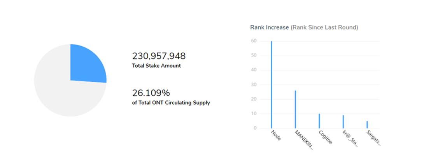Select the MANEKIN bar in chart
This screenshot has width=431, height=165.
tap(295, 109)
